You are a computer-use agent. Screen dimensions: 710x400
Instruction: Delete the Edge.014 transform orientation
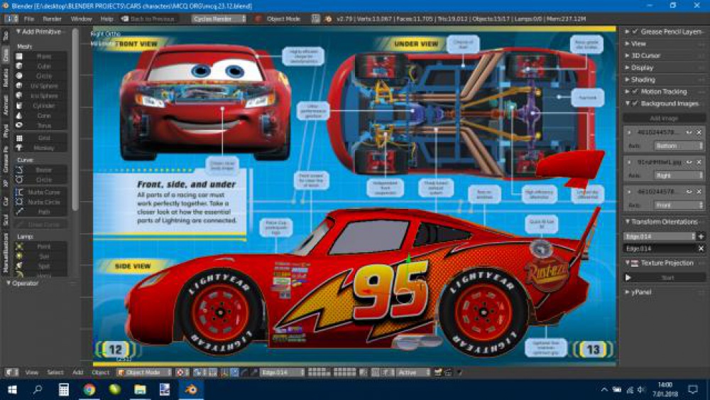click(701, 248)
